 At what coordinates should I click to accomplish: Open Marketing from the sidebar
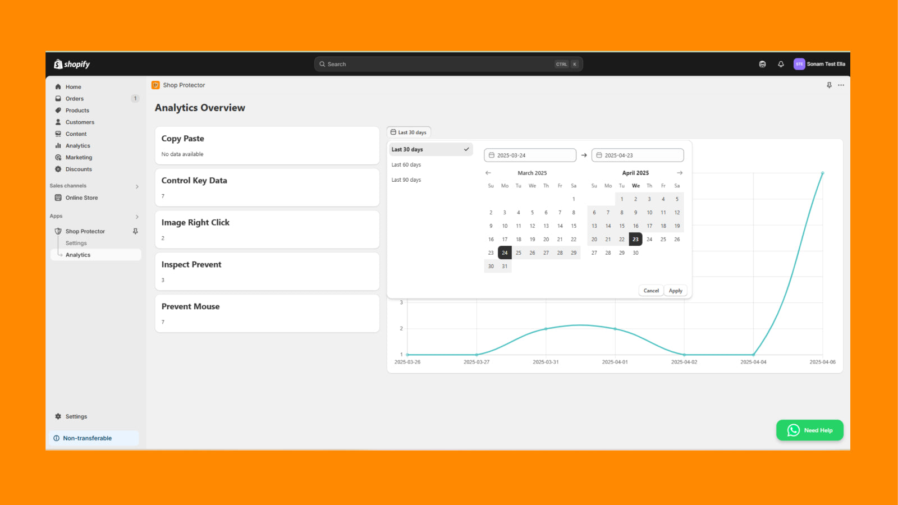[78, 157]
